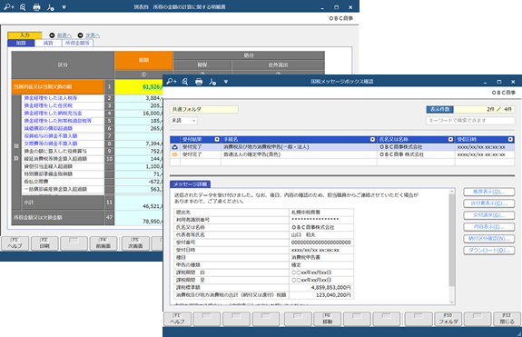
Task: Click the 帳票表示(D)... button
Action: pyautogui.click(x=489, y=192)
